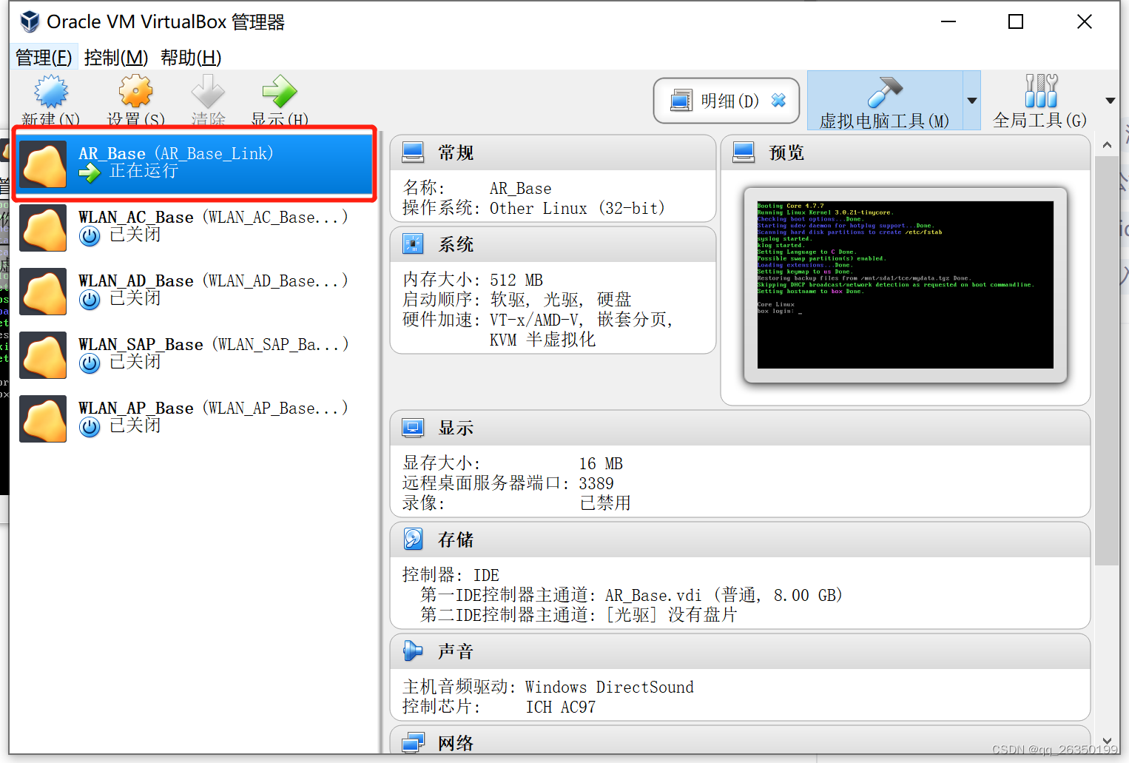Click the '[光驱] 没有盘片' optical drive text
The height and width of the screenshot is (763, 1129).
[x=672, y=615]
